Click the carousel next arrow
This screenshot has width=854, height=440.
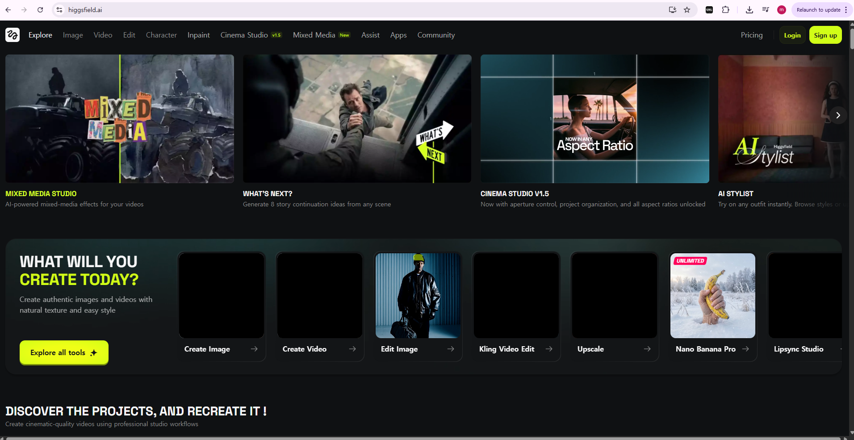(838, 115)
